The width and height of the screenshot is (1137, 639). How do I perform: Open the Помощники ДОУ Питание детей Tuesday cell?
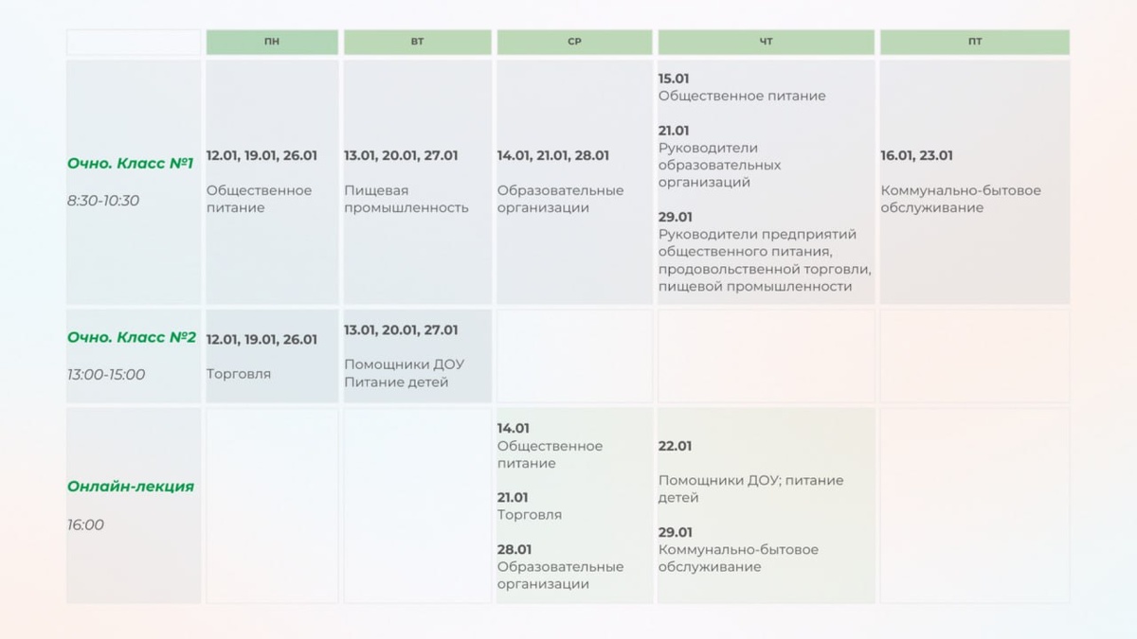pos(417,356)
